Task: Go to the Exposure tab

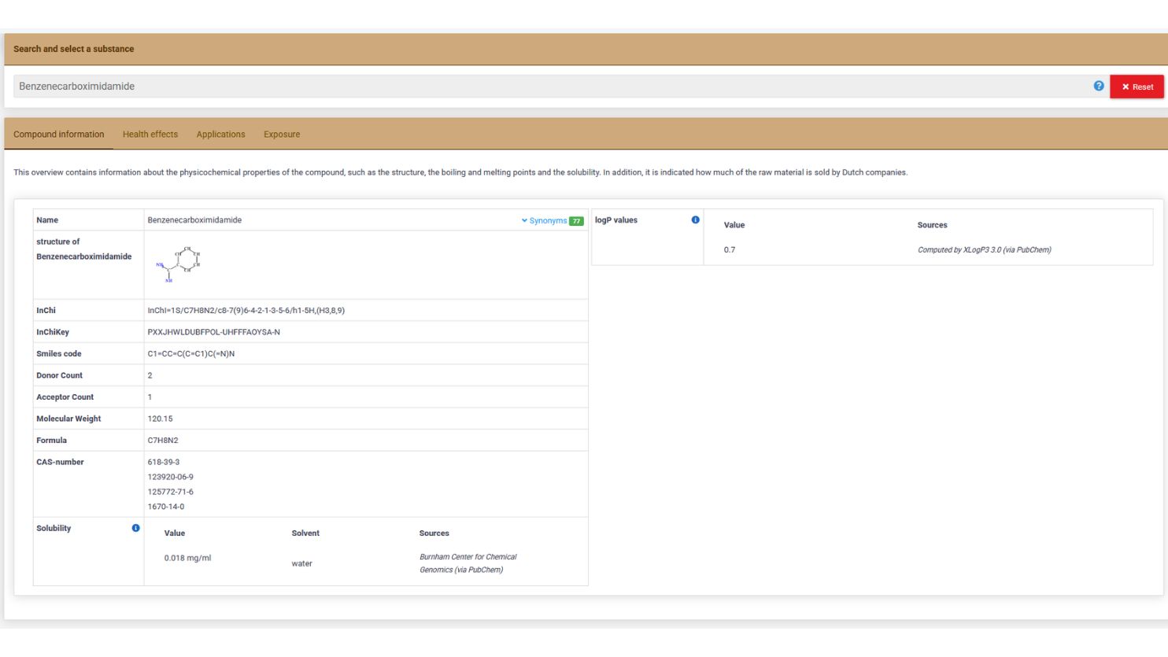Action: coord(282,135)
